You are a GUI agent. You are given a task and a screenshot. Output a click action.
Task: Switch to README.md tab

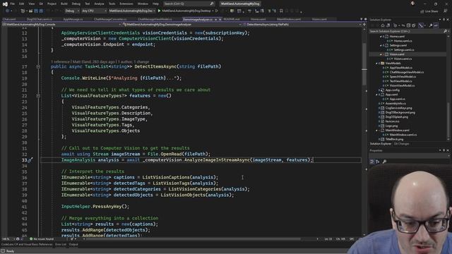click(232, 19)
